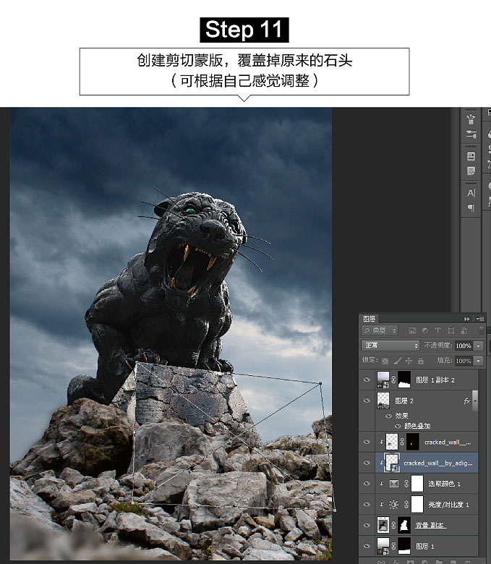Select layer named 背景 副本
Image resolution: width=491 pixels, height=564 pixels.
[430, 525]
